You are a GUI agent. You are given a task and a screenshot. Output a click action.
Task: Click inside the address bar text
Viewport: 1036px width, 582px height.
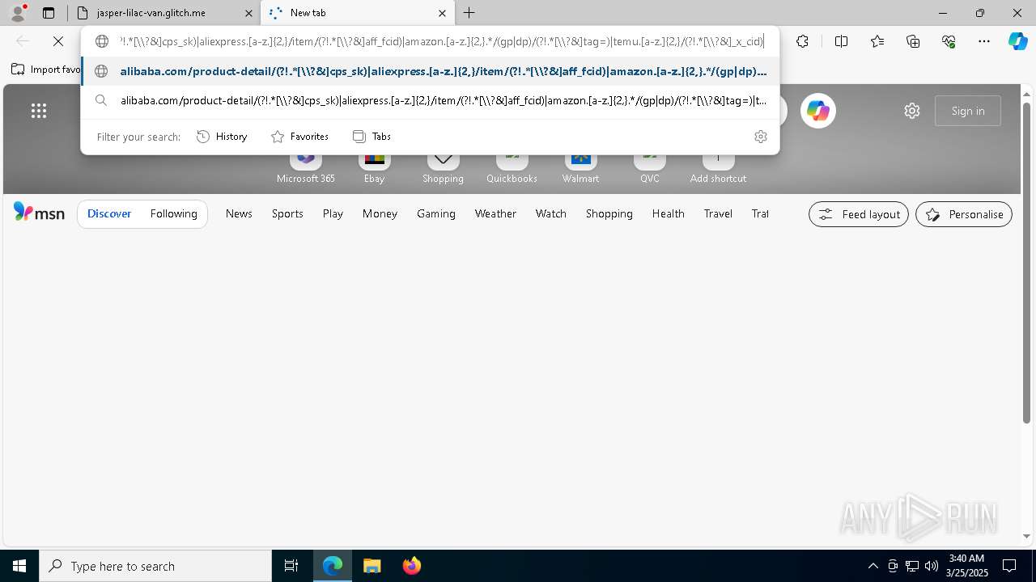pyautogui.click(x=442, y=41)
